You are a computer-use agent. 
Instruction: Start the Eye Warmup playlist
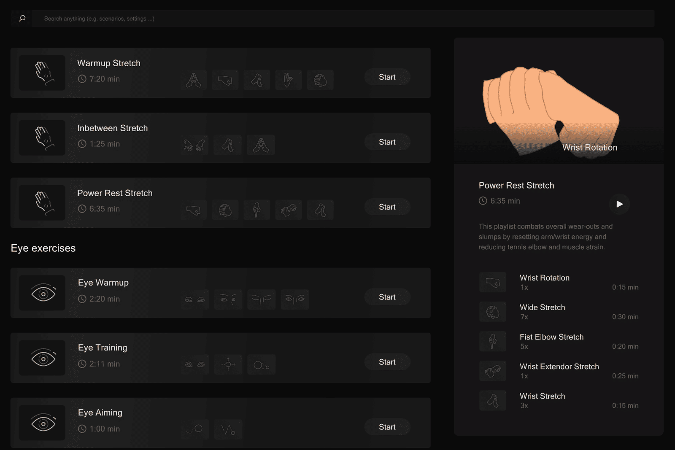pos(387,297)
